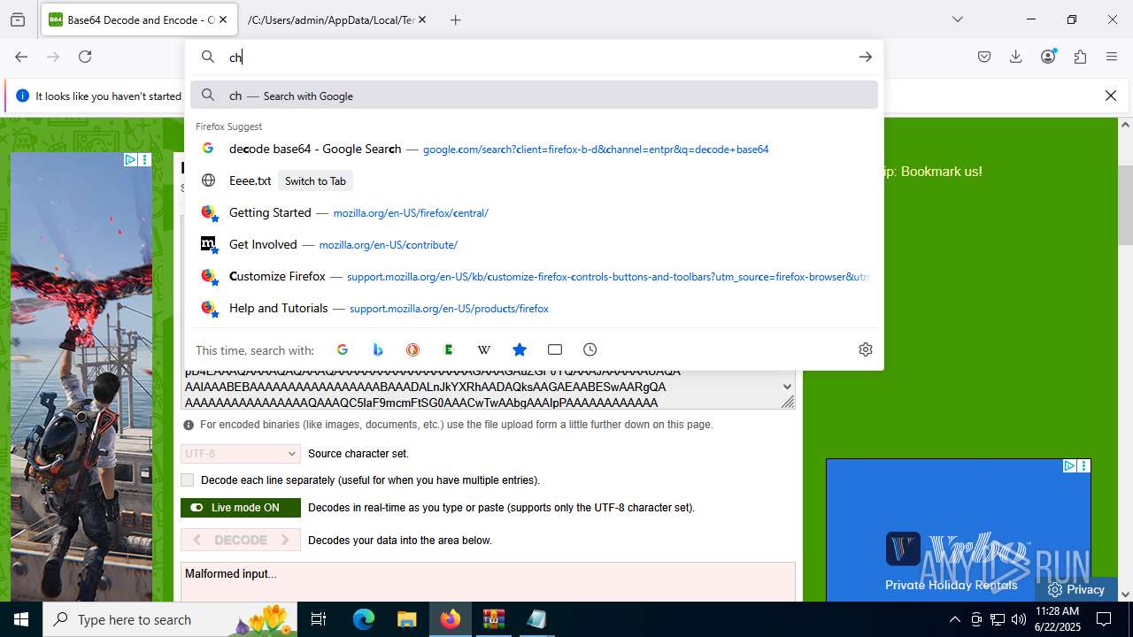The height and width of the screenshot is (637, 1133).
Task: Close the Base64 Decode and Encode tab
Action: pos(222,19)
